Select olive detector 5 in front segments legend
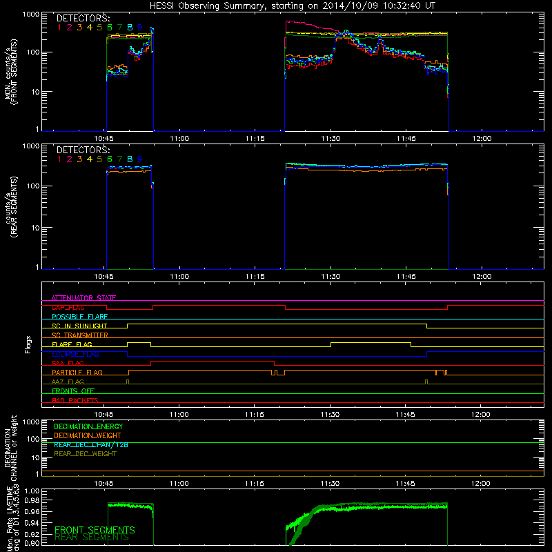This screenshot has height=552, width=552. pos(99,28)
